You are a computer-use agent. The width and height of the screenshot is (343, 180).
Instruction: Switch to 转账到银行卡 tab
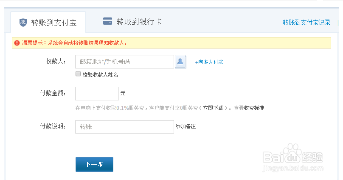(132, 22)
